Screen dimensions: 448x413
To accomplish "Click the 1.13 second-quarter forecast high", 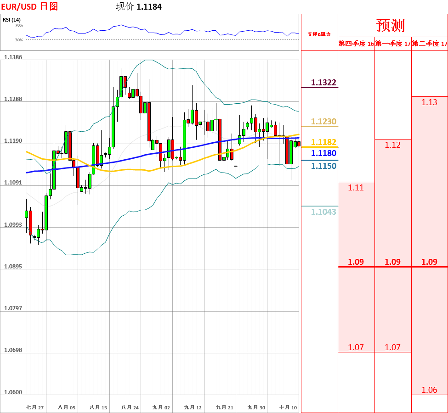I will click(x=430, y=102).
